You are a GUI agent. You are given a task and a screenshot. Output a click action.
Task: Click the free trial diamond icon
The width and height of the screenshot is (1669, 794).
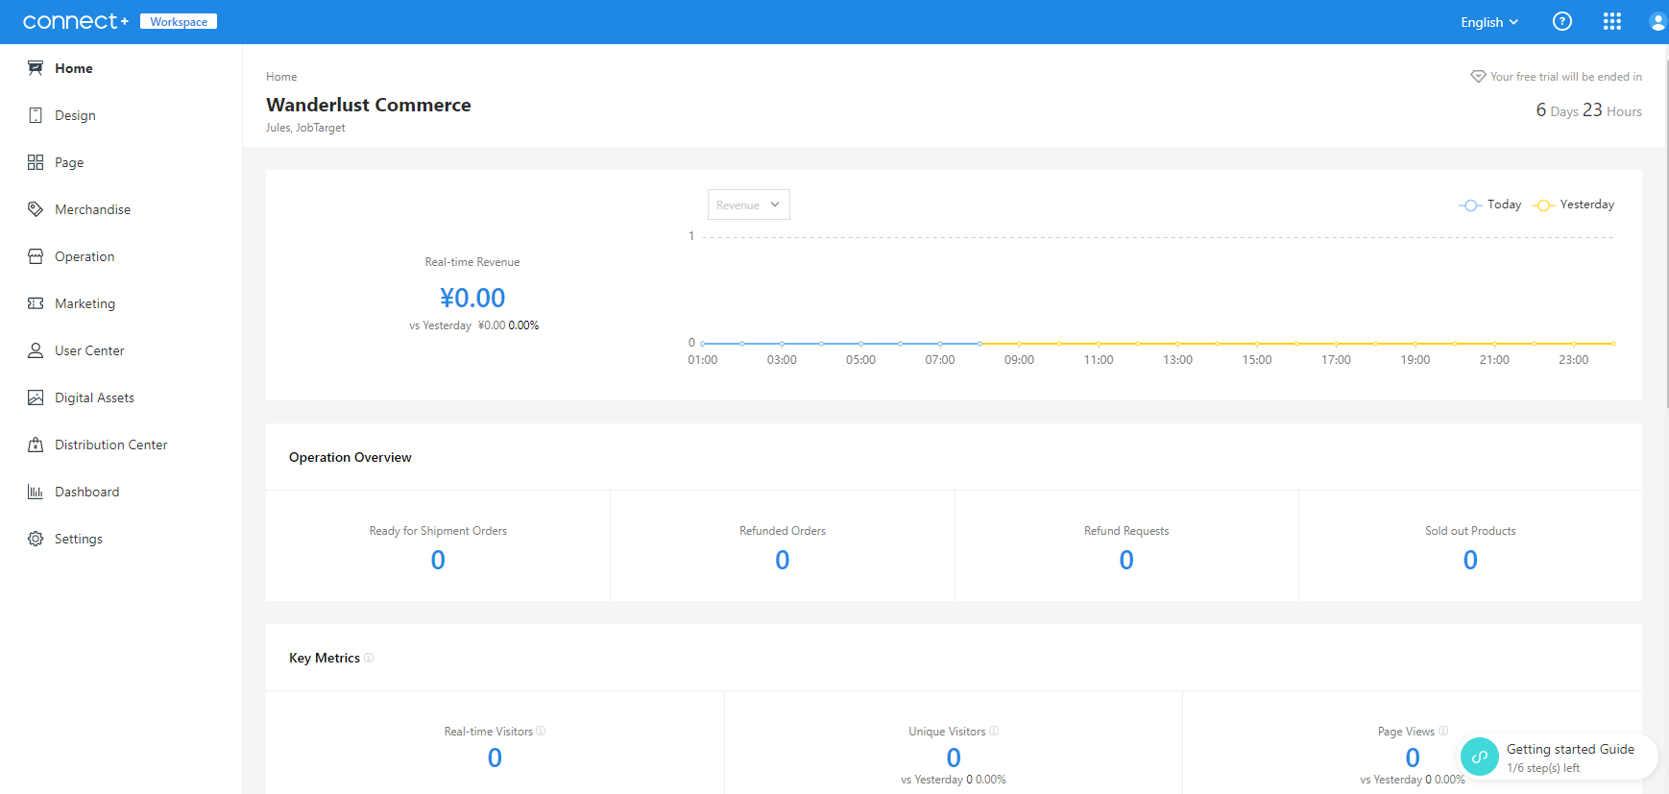pyautogui.click(x=1478, y=77)
